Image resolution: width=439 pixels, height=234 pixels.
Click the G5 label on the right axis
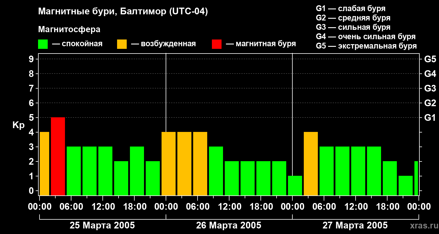coord(430,59)
